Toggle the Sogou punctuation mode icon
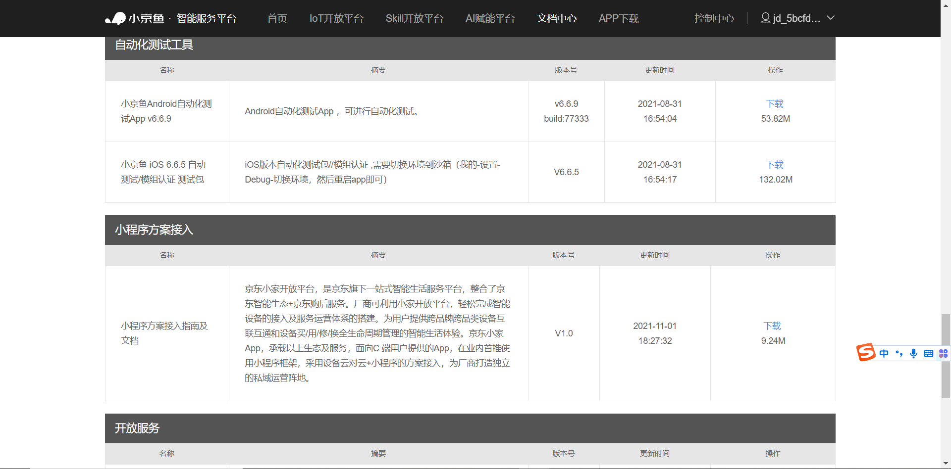Screen dimensions: 951x469 tap(898, 353)
